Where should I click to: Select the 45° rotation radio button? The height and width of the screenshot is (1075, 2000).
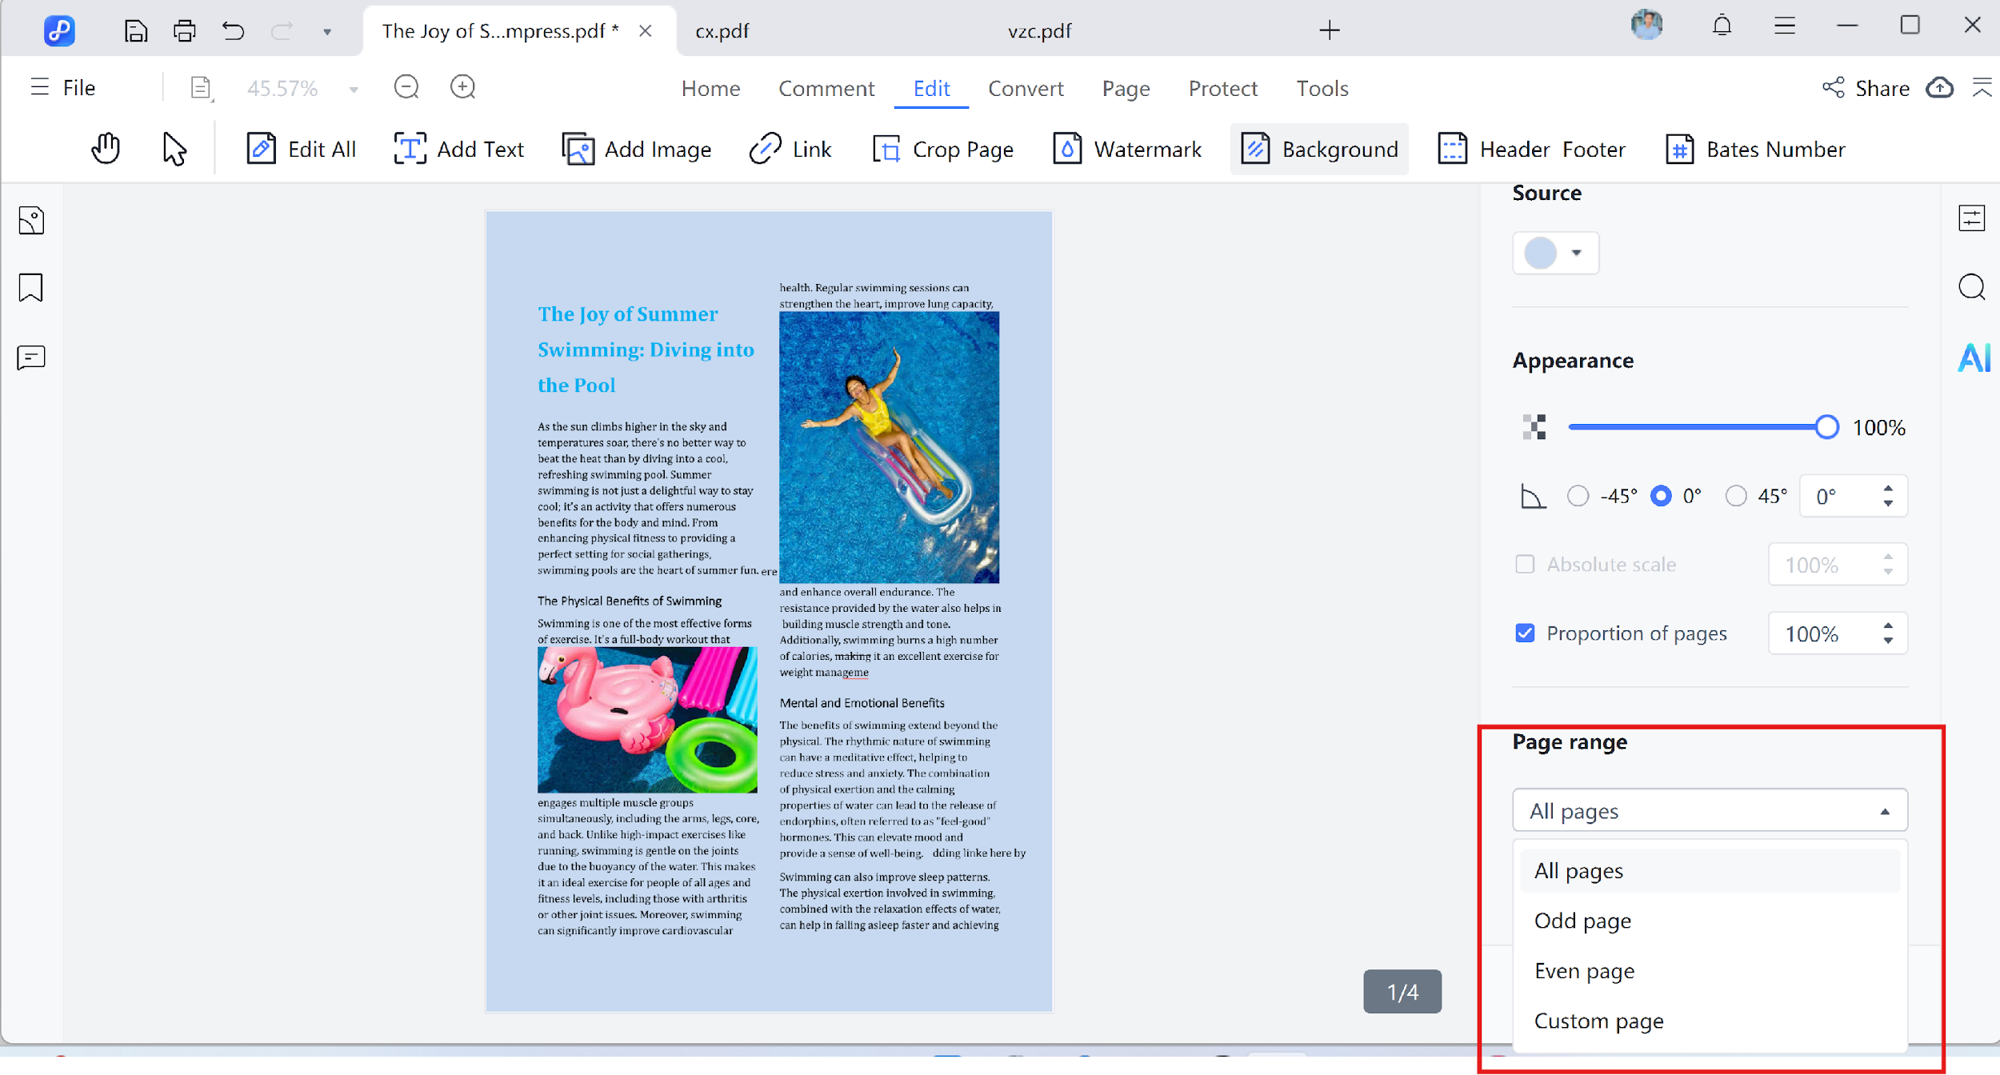(x=1736, y=496)
